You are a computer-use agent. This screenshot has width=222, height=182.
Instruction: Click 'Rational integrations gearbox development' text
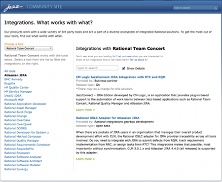[x=124, y=122]
